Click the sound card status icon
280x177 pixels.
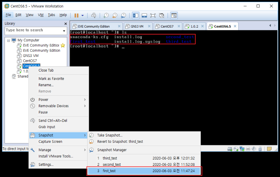point(254,149)
